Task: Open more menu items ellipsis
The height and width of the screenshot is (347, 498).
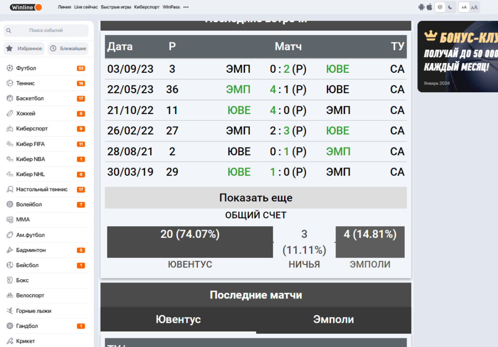Action: [186, 7]
